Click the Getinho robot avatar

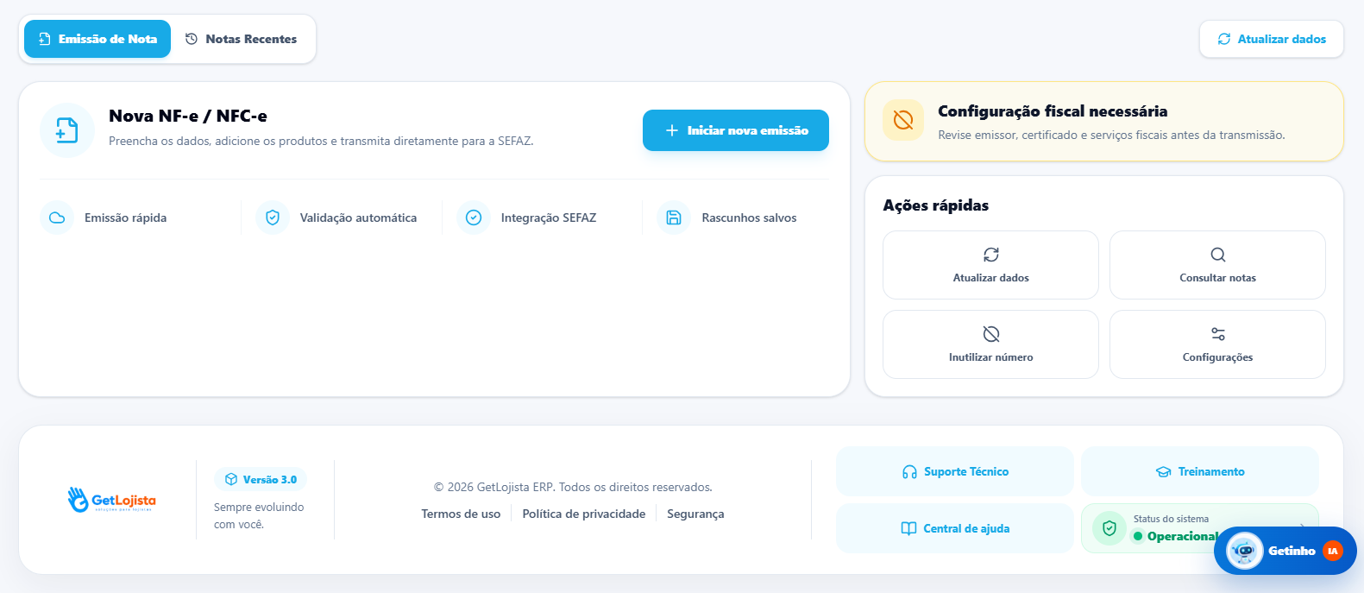(1244, 551)
